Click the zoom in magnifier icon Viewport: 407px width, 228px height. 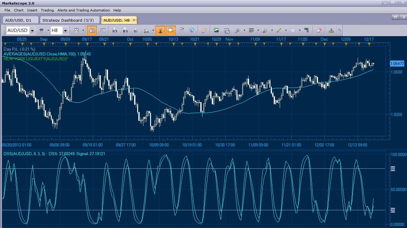click(115, 30)
